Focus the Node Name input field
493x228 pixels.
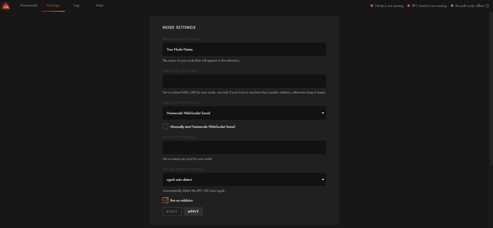click(244, 49)
